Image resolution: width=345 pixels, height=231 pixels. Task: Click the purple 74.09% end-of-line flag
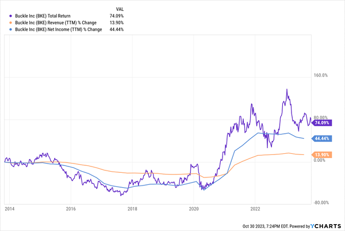tap(321, 123)
